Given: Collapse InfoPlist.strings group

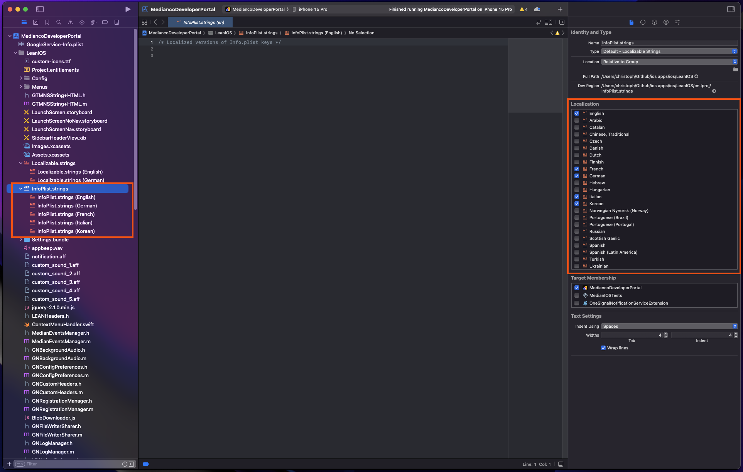Looking at the screenshot, I should 21,189.
